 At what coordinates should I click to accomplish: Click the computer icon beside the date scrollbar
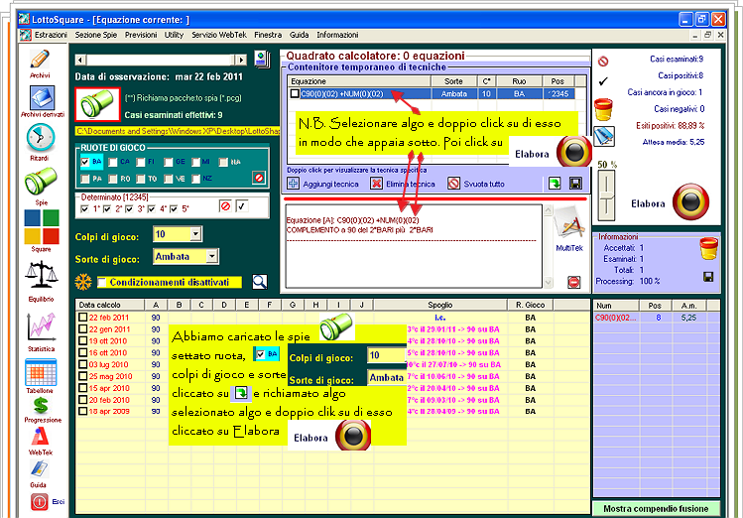coord(262,60)
